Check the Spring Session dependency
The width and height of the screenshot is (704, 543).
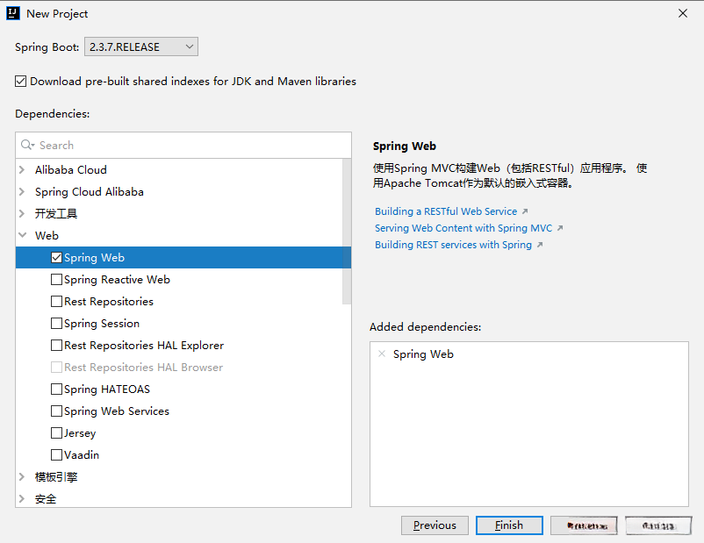pyautogui.click(x=57, y=324)
